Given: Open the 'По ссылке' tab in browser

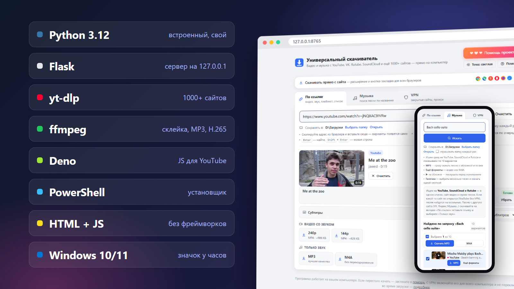Looking at the screenshot, I should [x=321, y=99].
